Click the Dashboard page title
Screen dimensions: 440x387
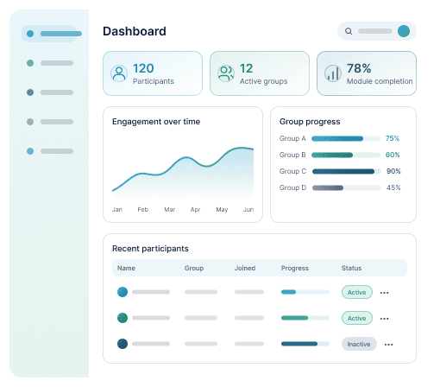click(135, 31)
